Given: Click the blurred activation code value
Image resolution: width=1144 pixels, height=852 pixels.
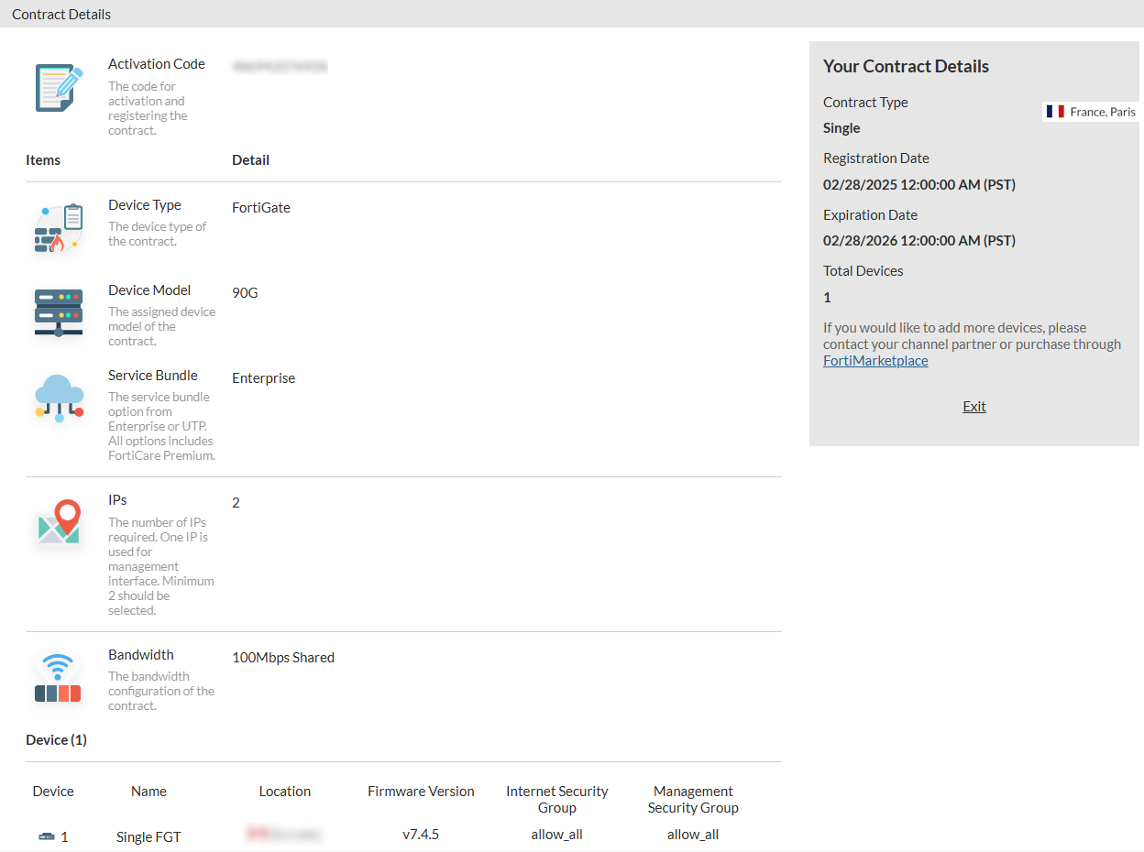Looking at the screenshot, I should (x=280, y=67).
